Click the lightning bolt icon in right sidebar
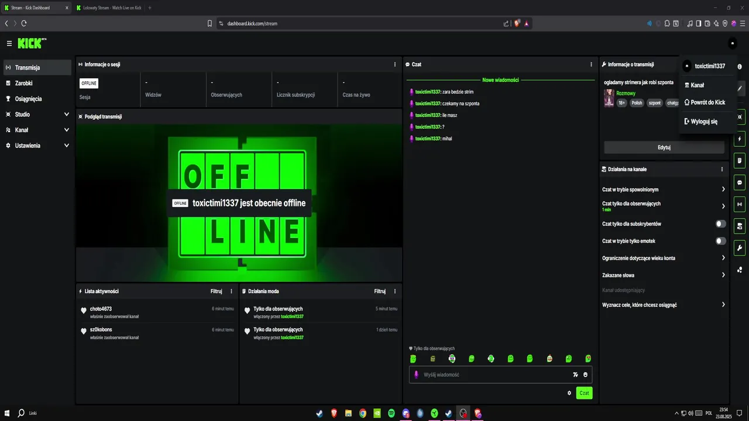 click(740, 139)
